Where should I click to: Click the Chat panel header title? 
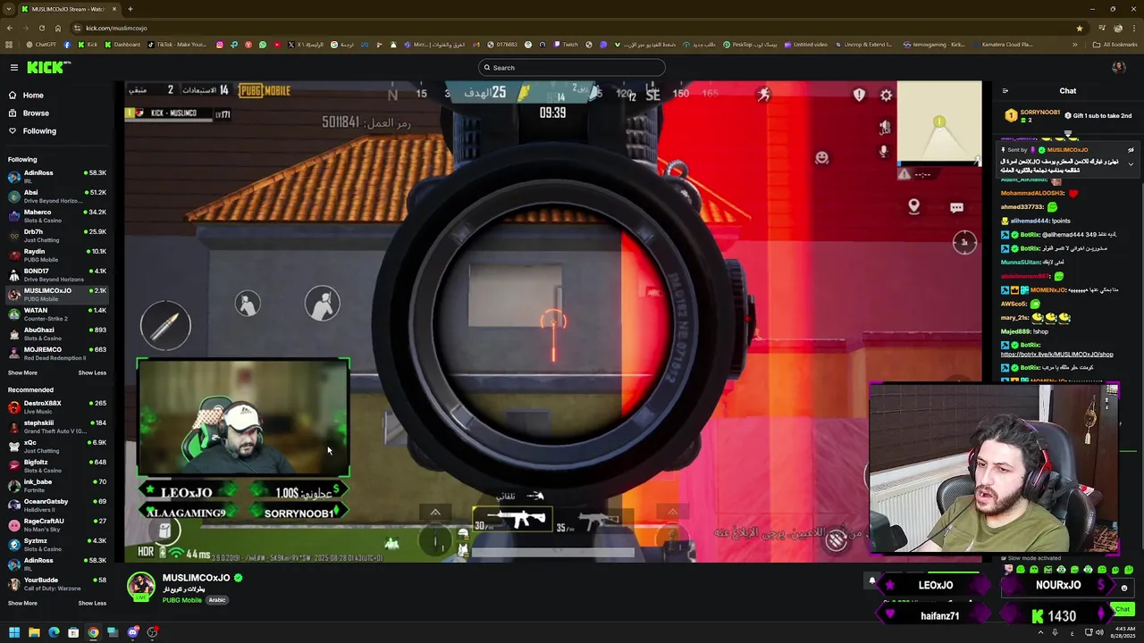click(x=1068, y=91)
